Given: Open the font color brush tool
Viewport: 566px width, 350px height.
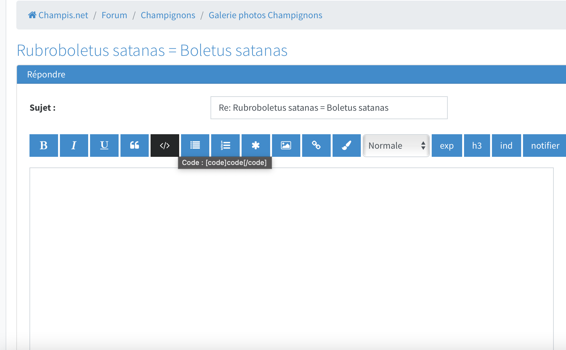Looking at the screenshot, I should [346, 146].
